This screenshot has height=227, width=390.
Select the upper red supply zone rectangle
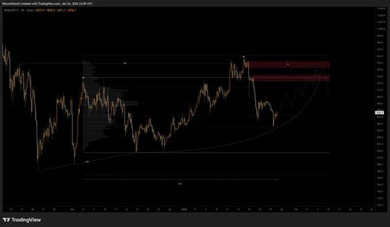point(288,64)
